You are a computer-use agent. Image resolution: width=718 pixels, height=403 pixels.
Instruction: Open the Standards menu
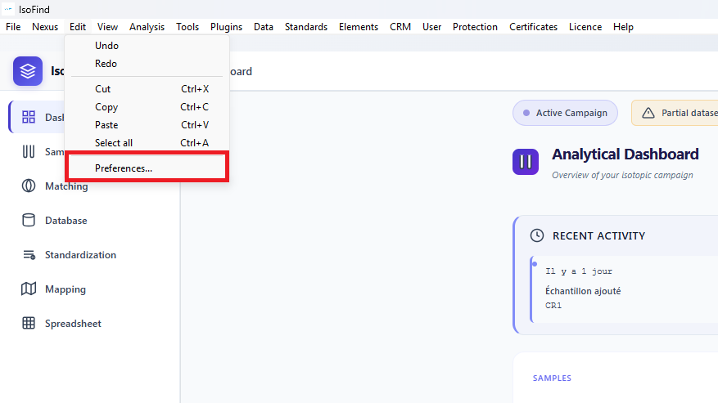click(306, 27)
